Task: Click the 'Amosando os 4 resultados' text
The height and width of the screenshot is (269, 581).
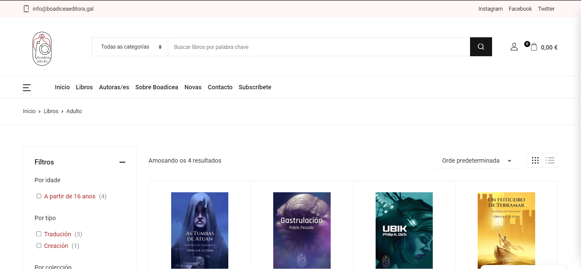Action: (185, 160)
